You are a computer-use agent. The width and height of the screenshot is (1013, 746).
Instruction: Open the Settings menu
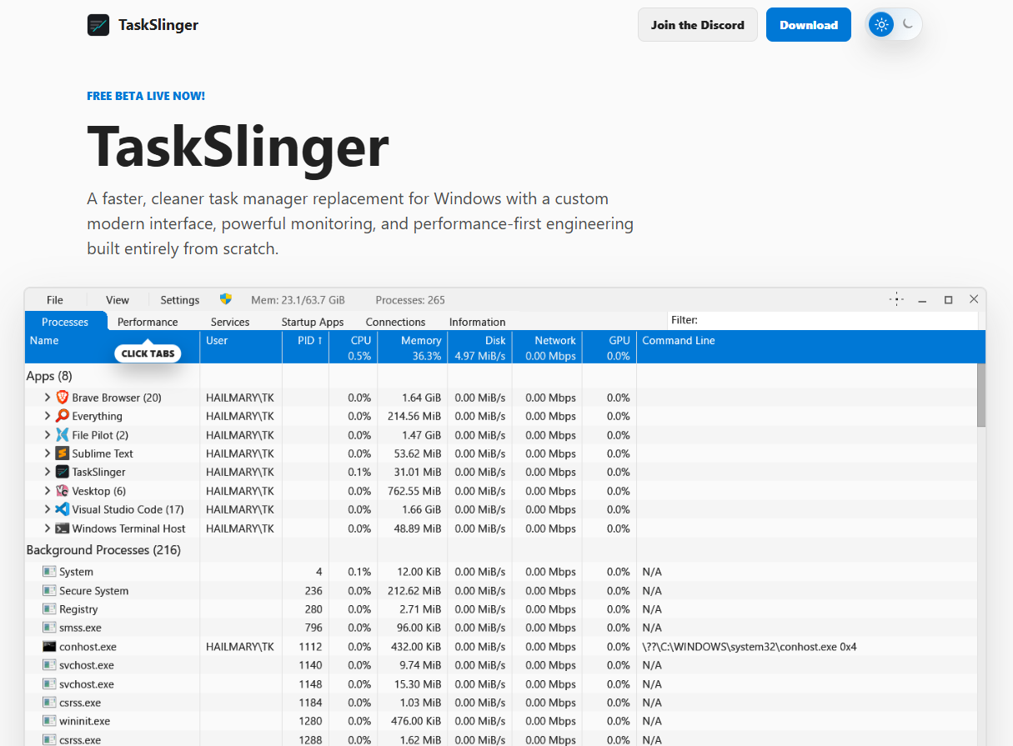point(180,300)
